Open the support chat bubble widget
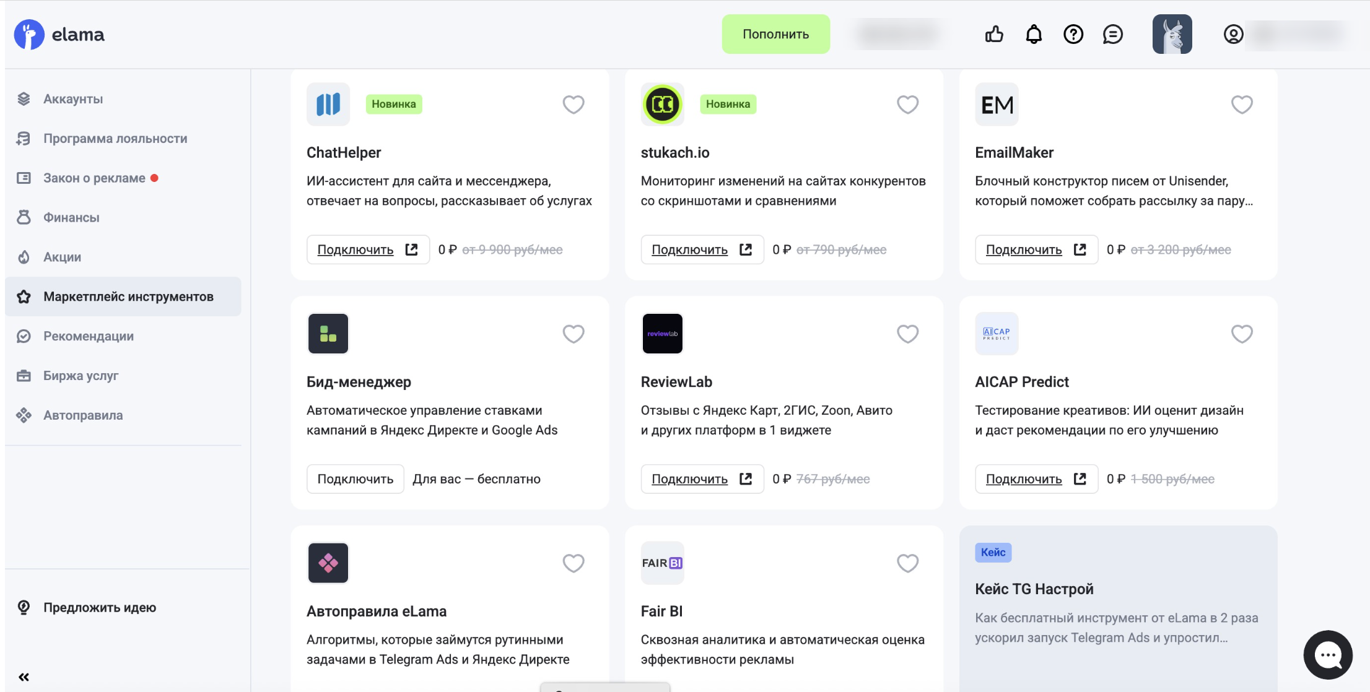This screenshot has width=1370, height=692. pyautogui.click(x=1328, y=655)
